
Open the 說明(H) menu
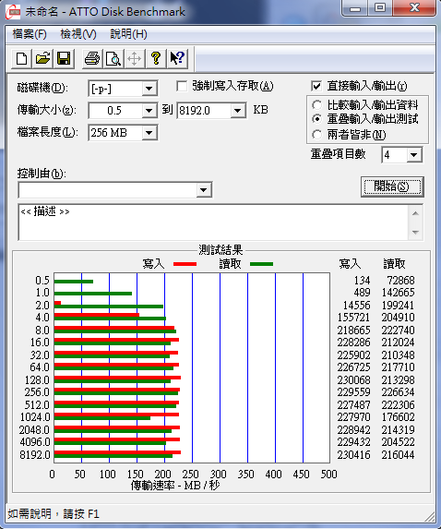point(128,34)
